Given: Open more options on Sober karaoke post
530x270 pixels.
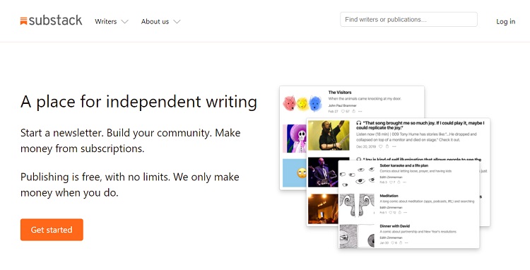Looking at the screenshot, I should click(x=405, y=182).
